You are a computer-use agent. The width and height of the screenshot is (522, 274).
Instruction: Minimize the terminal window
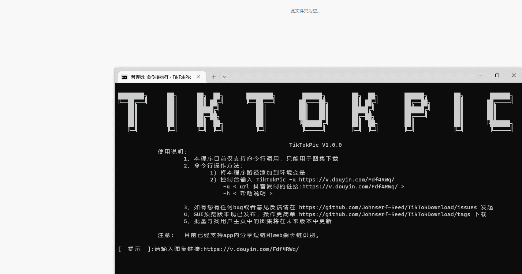click(480, 75)
